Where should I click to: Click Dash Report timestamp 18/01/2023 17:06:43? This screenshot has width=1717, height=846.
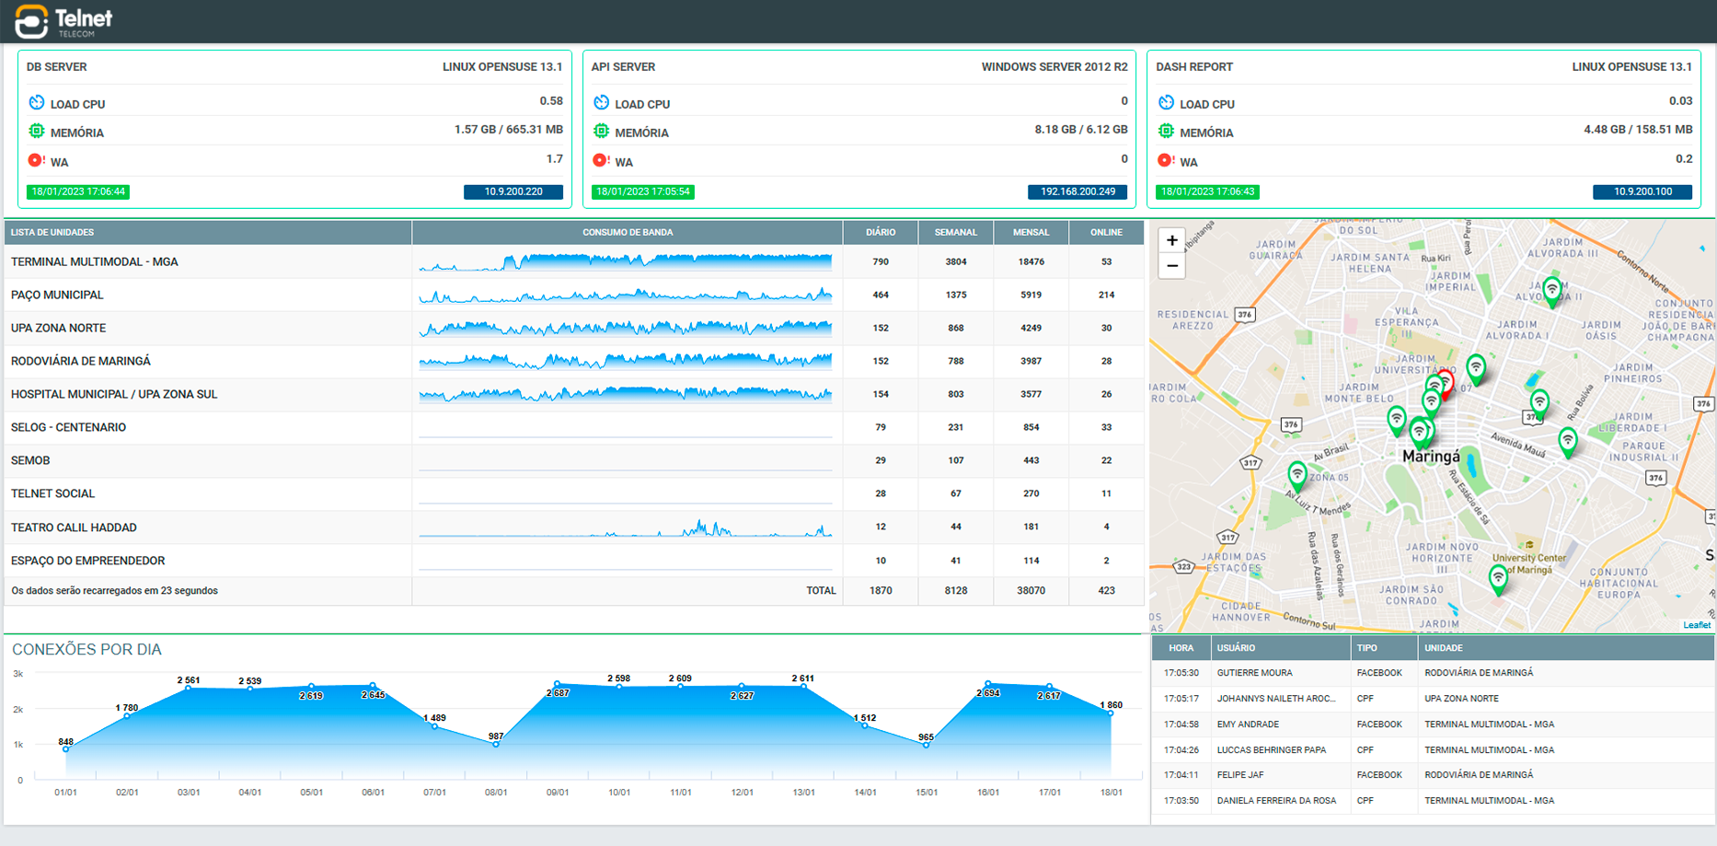coord(1207,191)
